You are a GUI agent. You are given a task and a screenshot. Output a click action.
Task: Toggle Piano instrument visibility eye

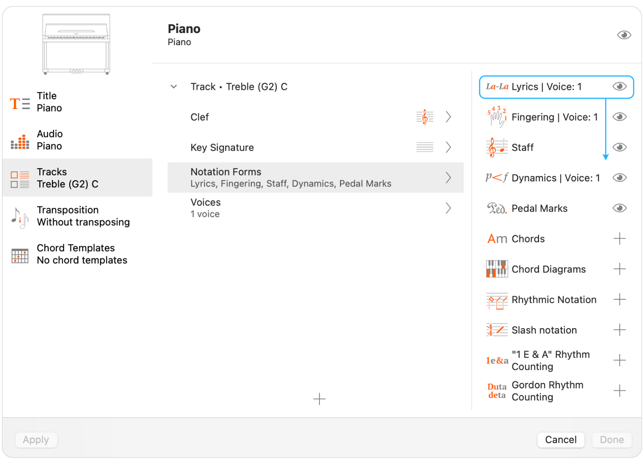(624, 35)
